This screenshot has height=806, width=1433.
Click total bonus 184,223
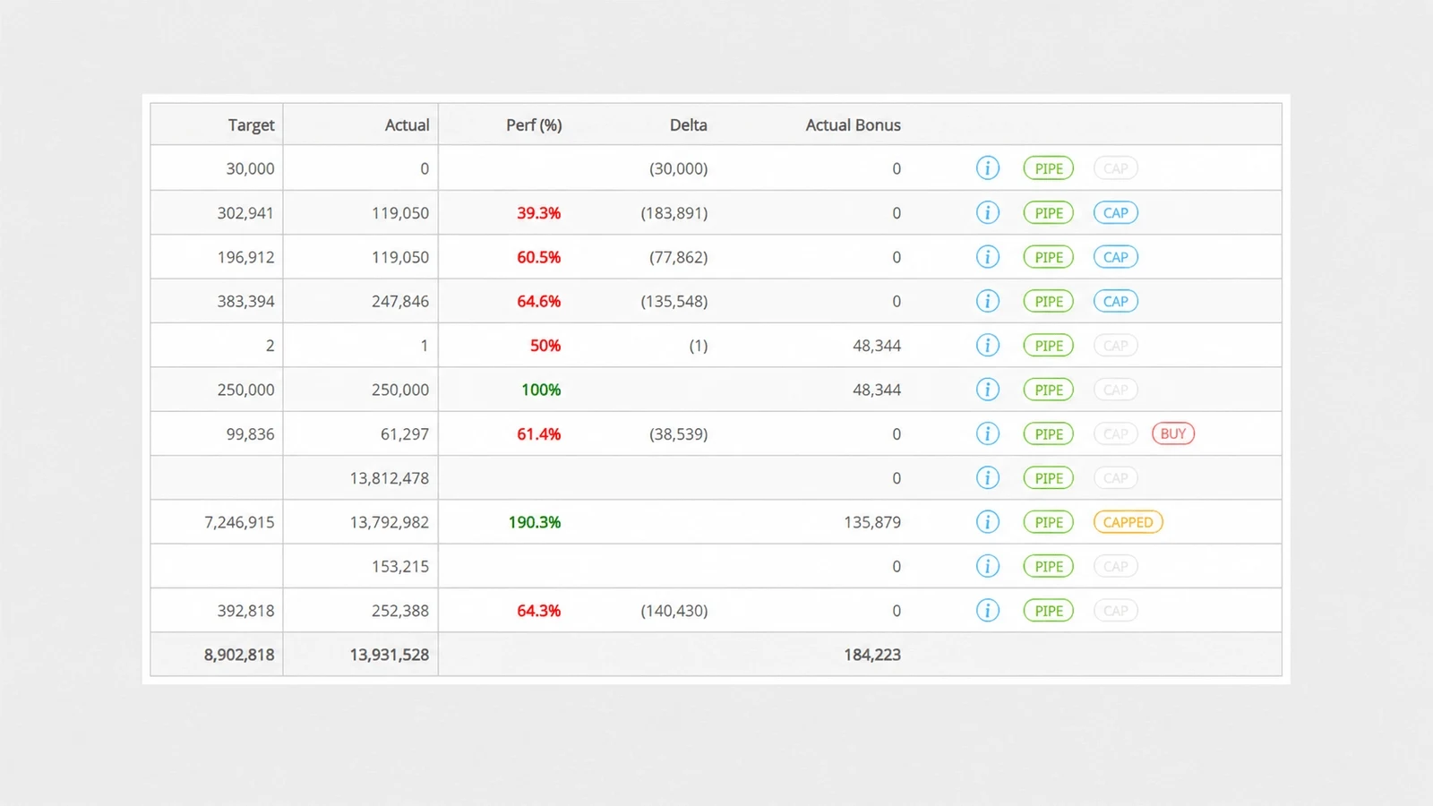871,655
